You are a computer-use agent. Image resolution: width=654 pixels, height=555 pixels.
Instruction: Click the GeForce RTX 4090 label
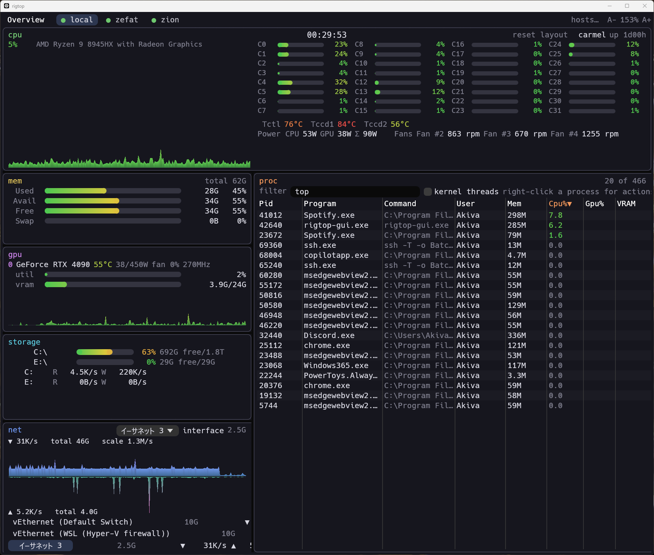pyautogui.click(x=53, y=264)
